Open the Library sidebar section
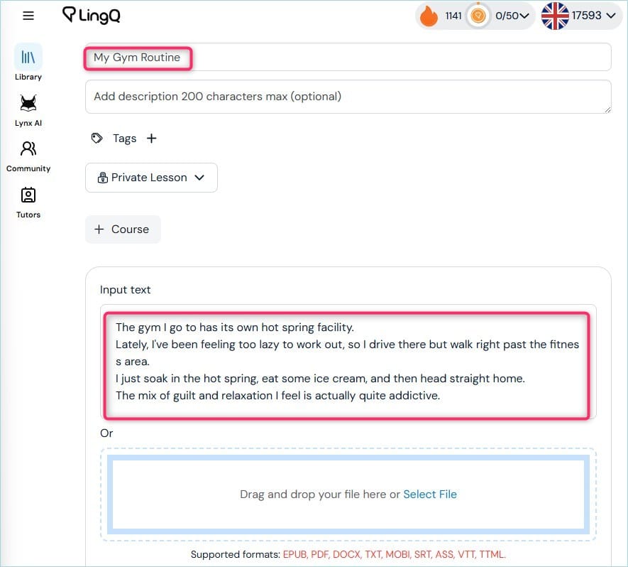The image size is (628, 567). (28, 63)
